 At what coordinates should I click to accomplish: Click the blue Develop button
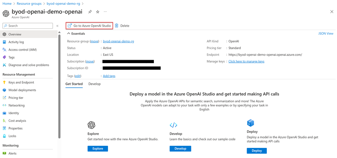click(x=180, y=149)
